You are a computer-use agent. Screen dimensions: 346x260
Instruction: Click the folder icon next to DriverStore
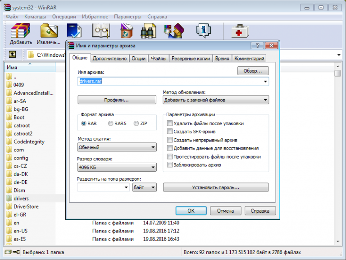[9, 206]
